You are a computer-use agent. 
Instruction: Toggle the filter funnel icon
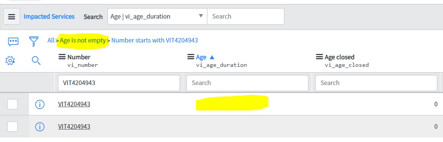coord(34,41)
